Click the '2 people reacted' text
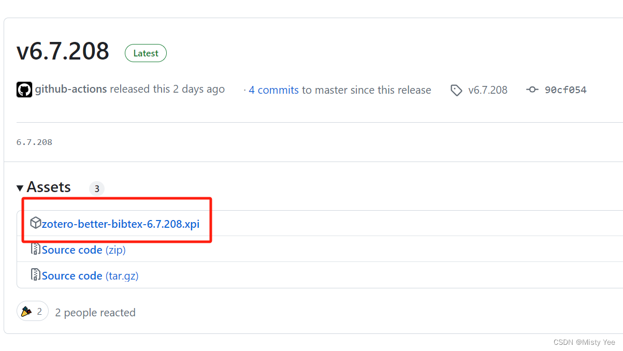The image size is (623, 351). (95, 313)
